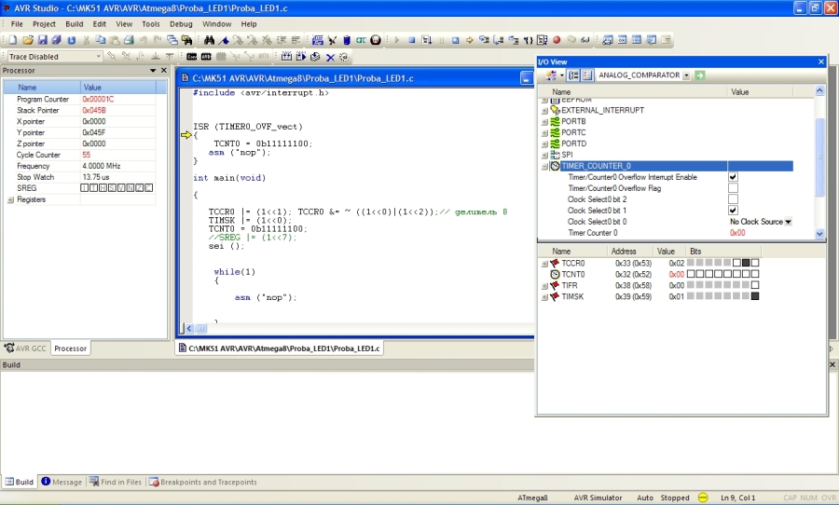Click the Find binoculars icon
The width and height of the screenshot is (839, 505).
210,40
